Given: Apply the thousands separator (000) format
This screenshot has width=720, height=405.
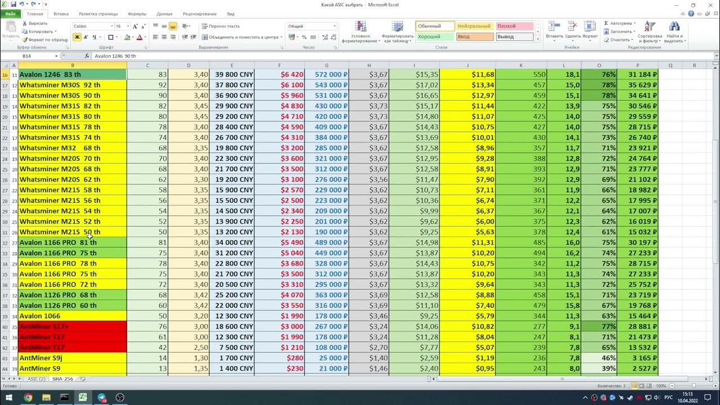Looking at the screenshot, I should [x=313, y=37].
